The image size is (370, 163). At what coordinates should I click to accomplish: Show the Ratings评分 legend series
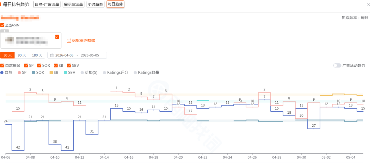tap(116, 73)
